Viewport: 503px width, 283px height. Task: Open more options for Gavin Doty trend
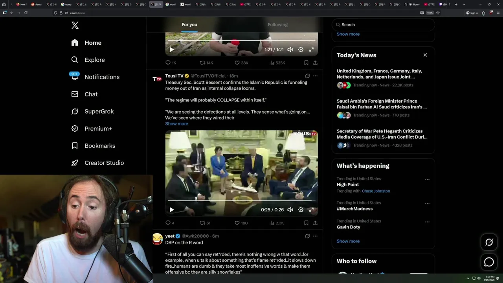point(427,222)
